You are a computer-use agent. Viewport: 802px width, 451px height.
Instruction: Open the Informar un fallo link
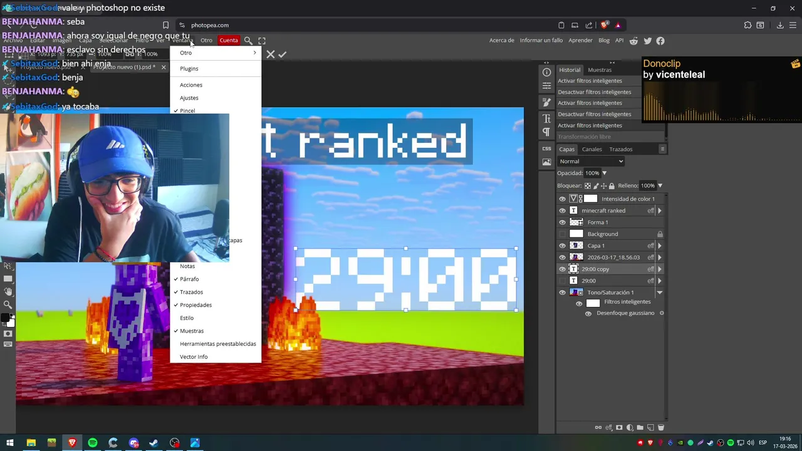click(541, 41)
